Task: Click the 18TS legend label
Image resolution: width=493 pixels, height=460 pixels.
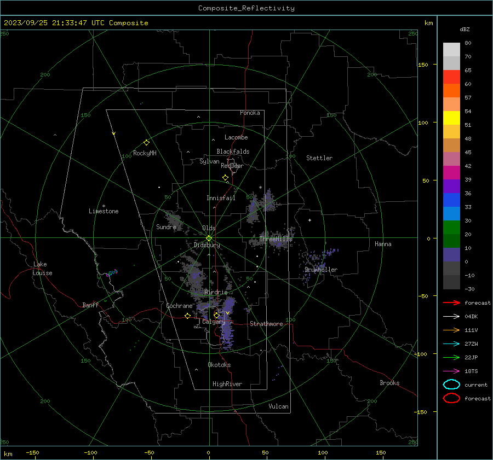Action: click(x=471, y=371)
